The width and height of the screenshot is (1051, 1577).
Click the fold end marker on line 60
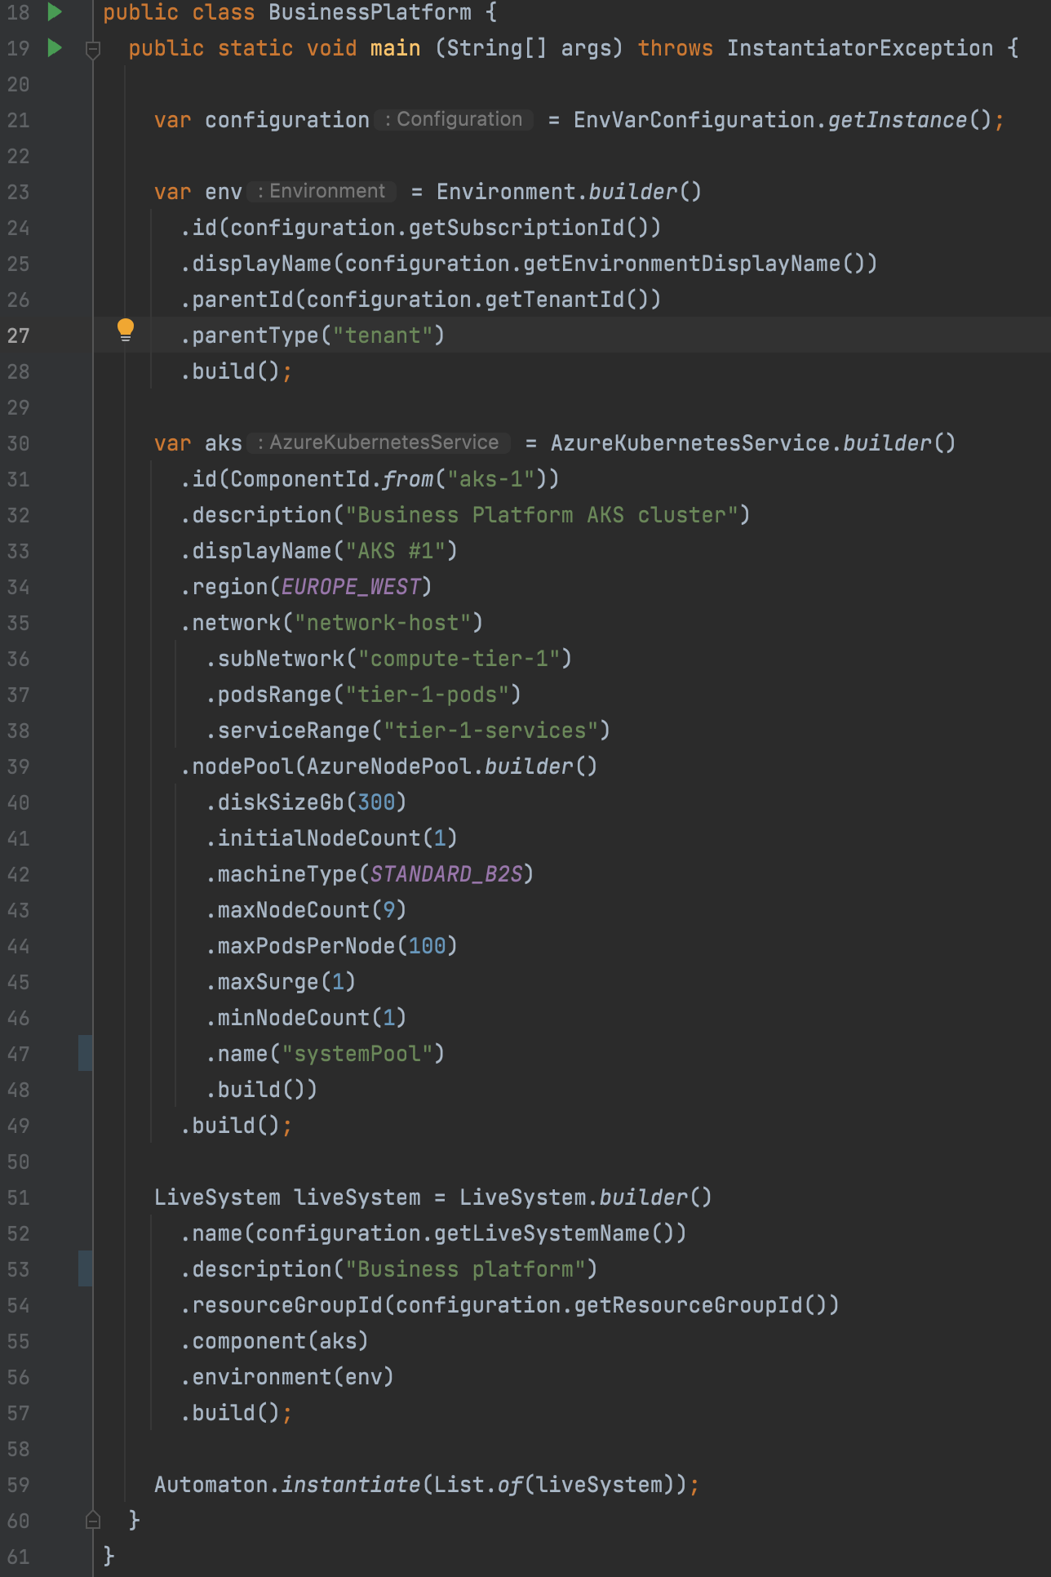(93, 1520)
